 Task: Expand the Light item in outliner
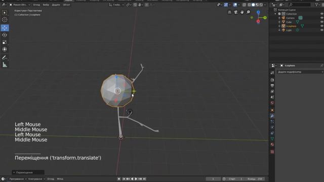tap(279, 30)
